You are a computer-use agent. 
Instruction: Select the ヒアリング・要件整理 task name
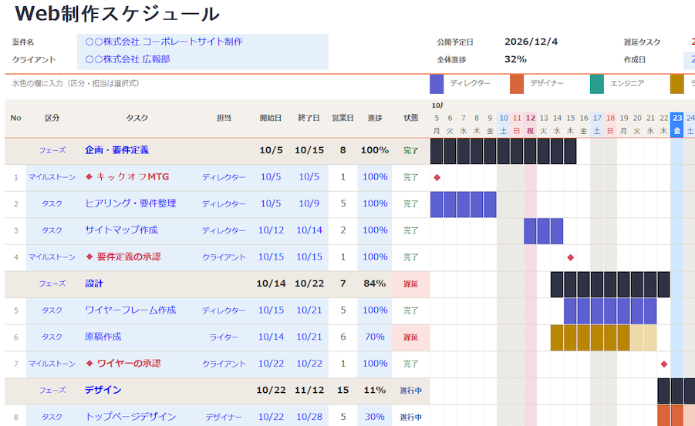[131, 203]
